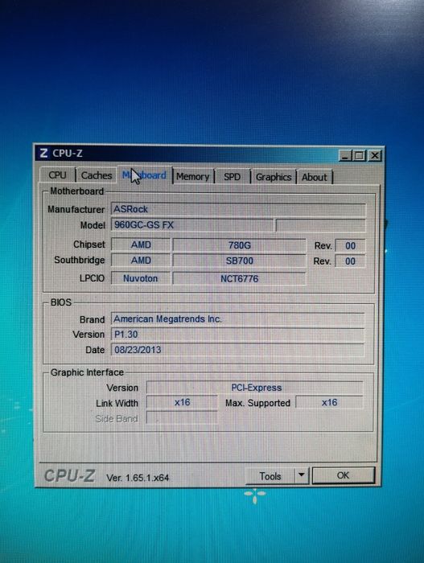Click the greyed-out Side Band label
Image resolution: width=424 pixels, height=563 pixels.
(117, 419)
